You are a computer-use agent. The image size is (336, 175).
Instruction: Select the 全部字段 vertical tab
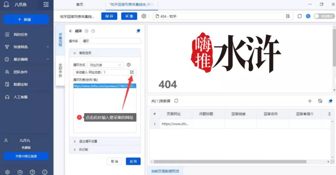pyautogui.click(x=60, y=70)
